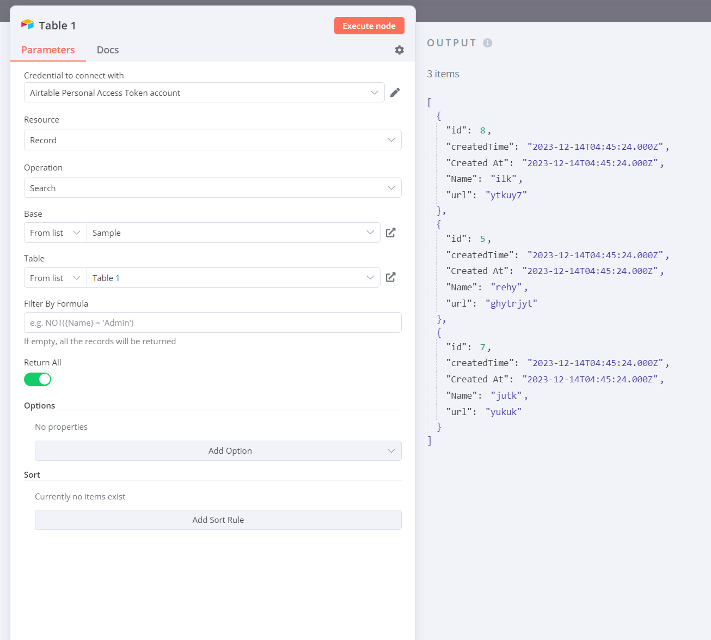711x640 pixels.
Task: Click the "yukuk" url value
Action: (504, 412)
